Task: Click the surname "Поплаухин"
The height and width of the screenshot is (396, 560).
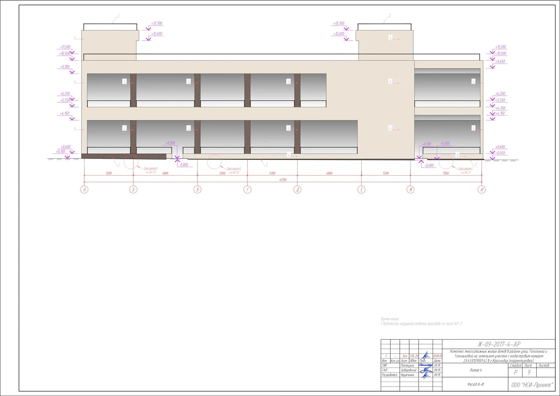Action: [407, 366]
